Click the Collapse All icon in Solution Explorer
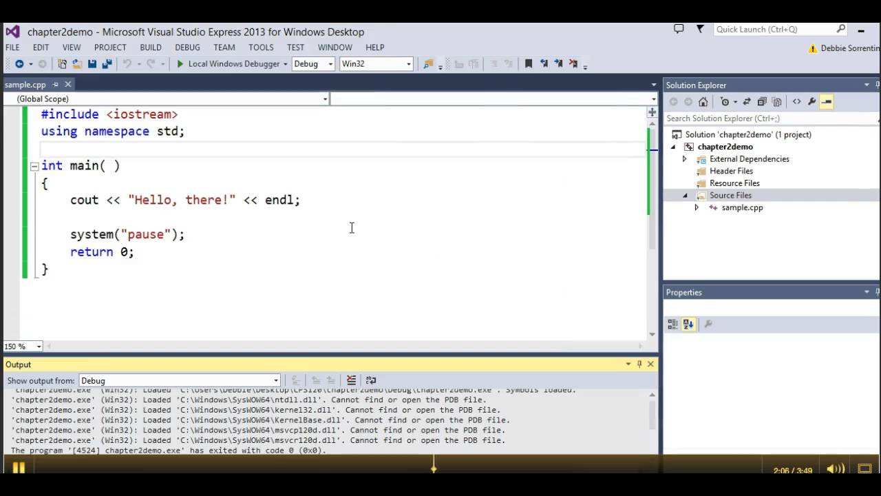The image size is (881, 496). [762, 102]
